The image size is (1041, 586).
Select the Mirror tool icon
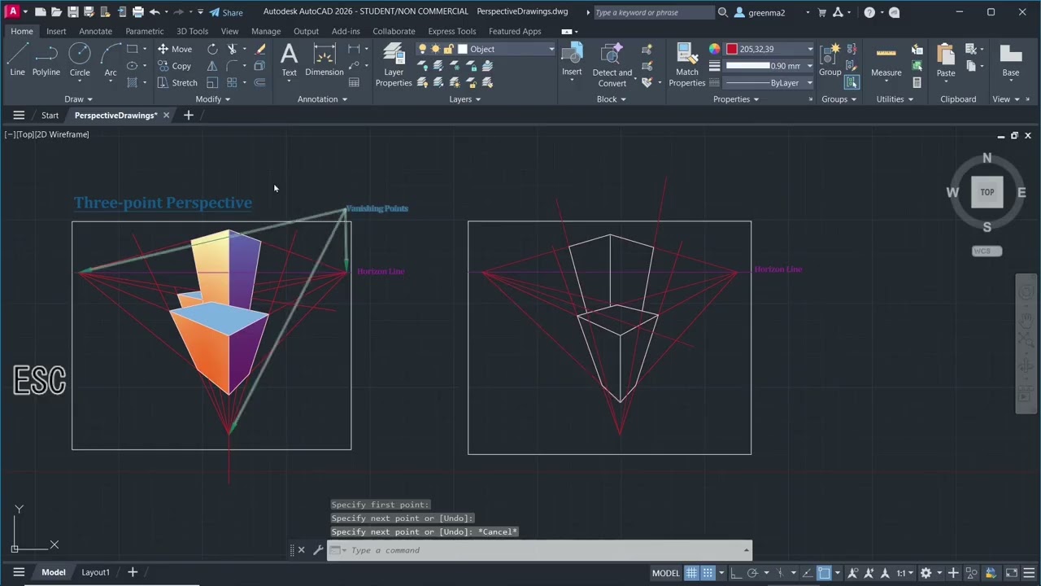212,66
